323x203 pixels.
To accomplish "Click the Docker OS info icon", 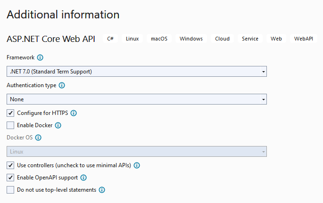I will point(38,138).
